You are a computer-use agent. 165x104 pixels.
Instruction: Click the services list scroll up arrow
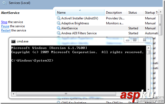[161, 12]
